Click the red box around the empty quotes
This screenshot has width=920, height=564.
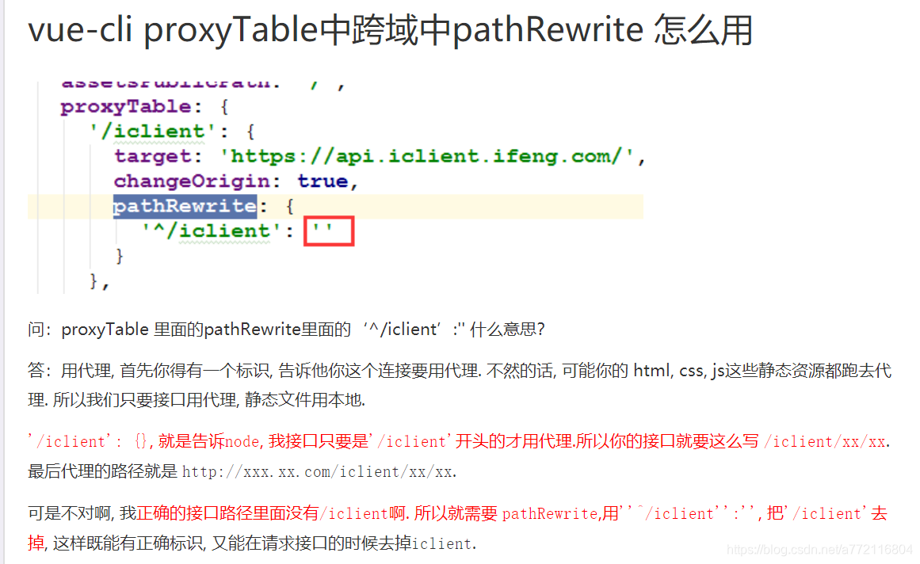[329, 231]
